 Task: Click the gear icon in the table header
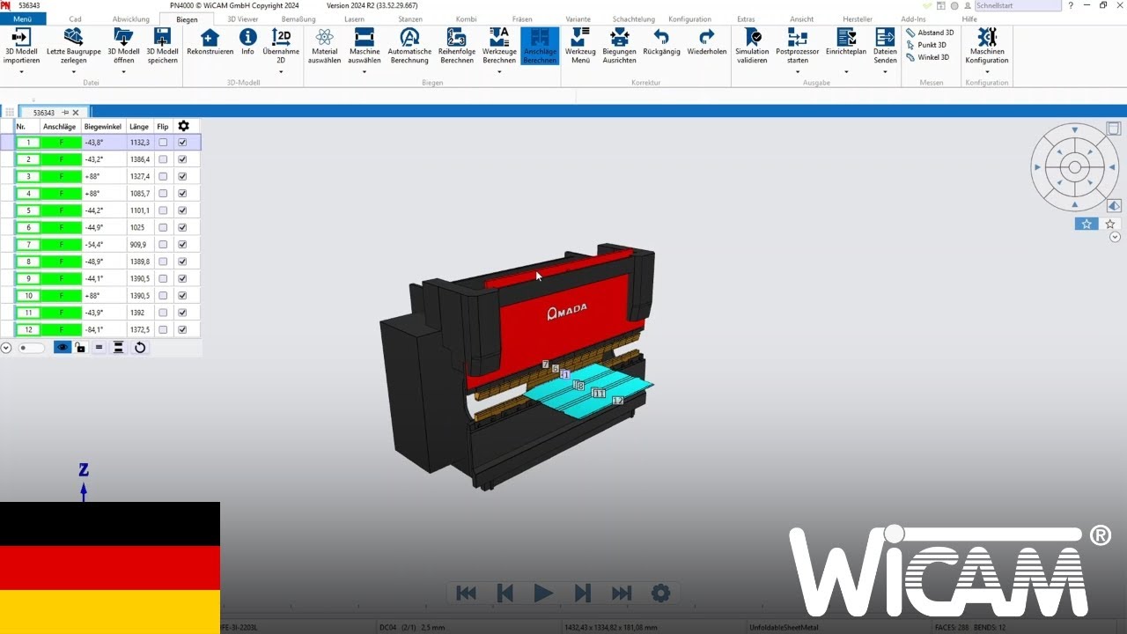(x=183, y=126)
